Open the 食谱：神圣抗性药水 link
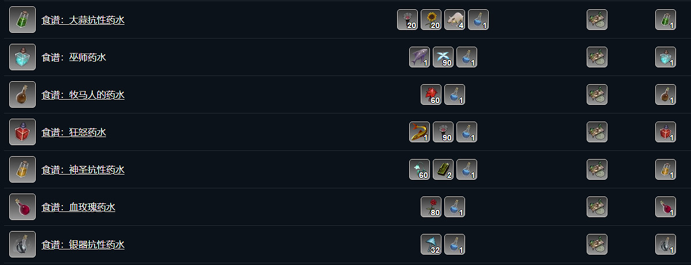The height and width of the screenshot is (265, 691). click(x=82, y=170)
